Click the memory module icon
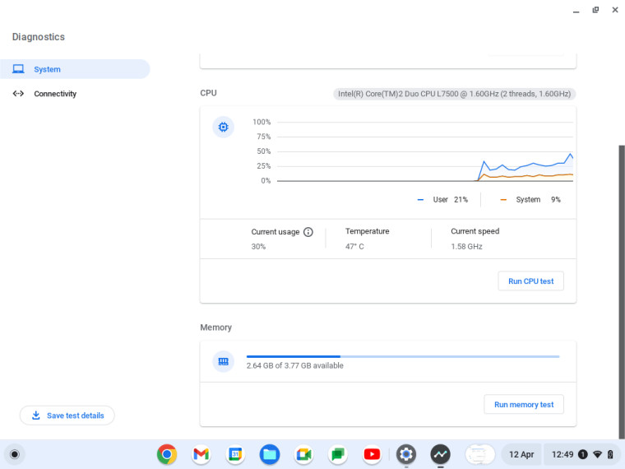The image size is (625, 469). point(223,361)
